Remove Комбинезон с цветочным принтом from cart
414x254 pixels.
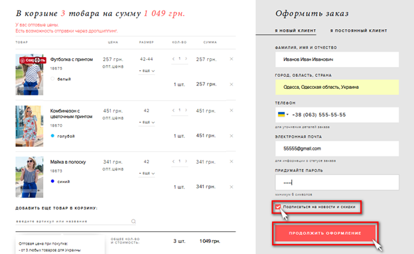232,110
